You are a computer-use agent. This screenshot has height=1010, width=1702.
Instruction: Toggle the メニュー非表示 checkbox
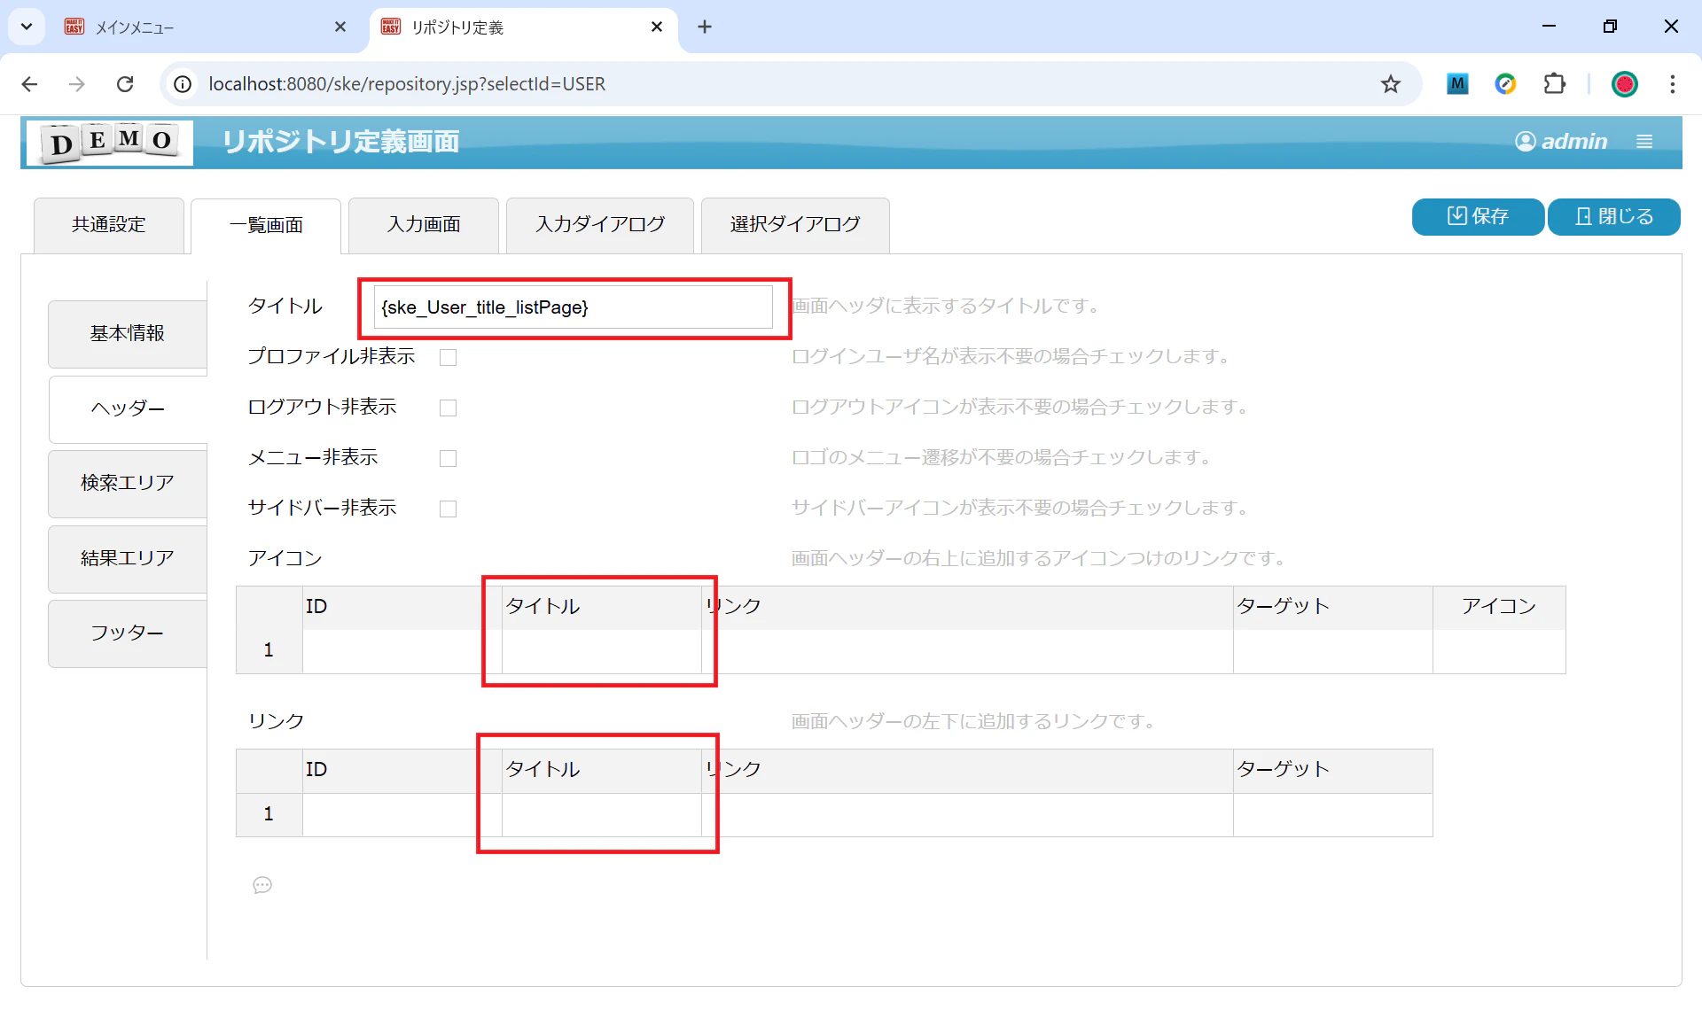click(x=449, y=458)
